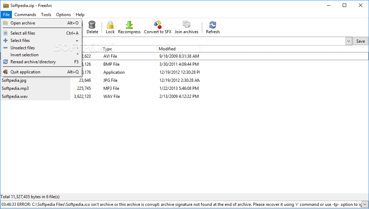Expand the path box dropdown arrow
The width and height of the screenshot is (369, 209).
click(349, 41)
